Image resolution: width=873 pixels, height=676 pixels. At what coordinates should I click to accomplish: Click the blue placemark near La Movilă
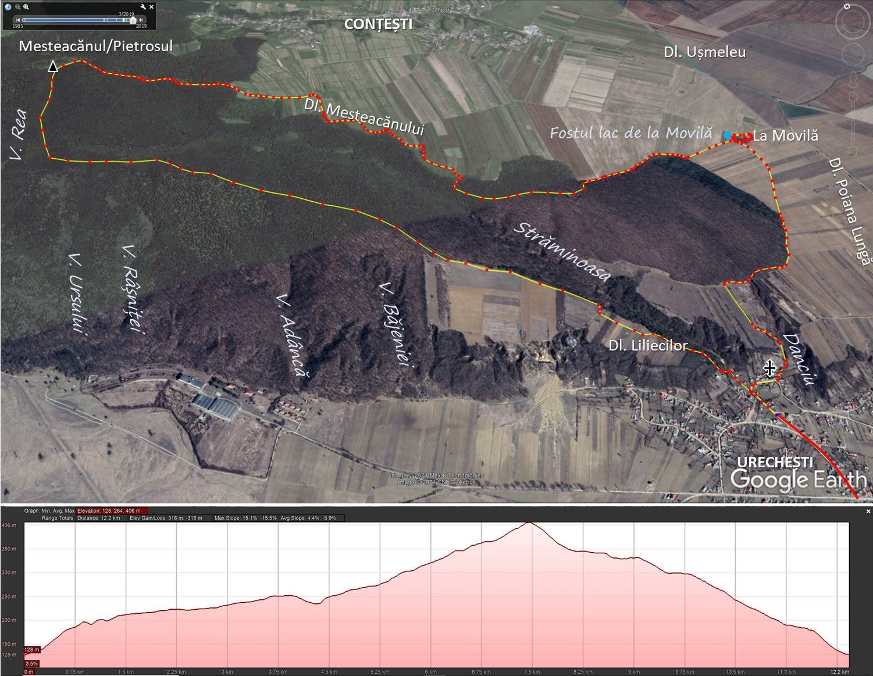pyautogui.click(x=727, y=135)
